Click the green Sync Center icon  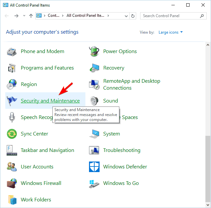(12, 134)
